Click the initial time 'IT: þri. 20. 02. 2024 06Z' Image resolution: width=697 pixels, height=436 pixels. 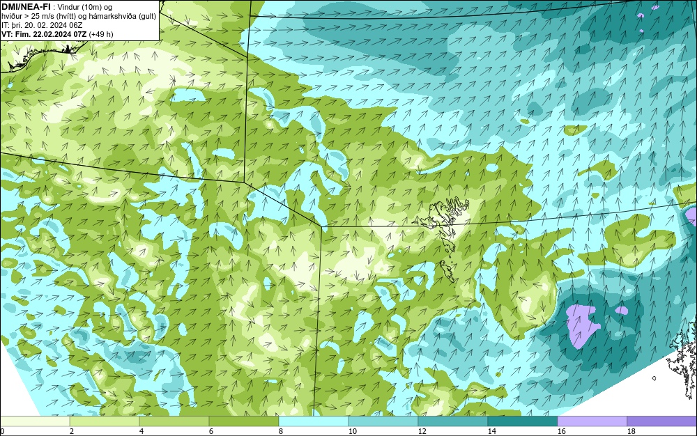tap(41, 25)
